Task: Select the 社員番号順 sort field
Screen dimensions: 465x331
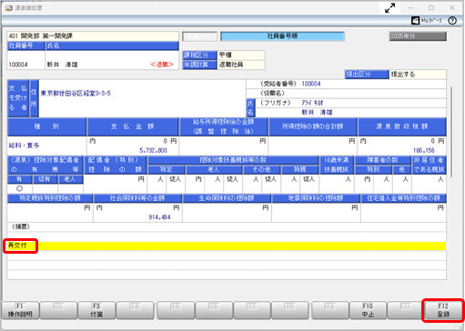Action: point(282,36)
